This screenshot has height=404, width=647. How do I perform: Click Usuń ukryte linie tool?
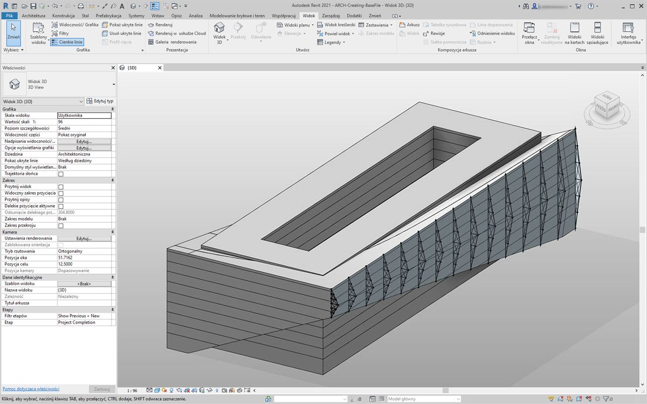coord(121,33)
